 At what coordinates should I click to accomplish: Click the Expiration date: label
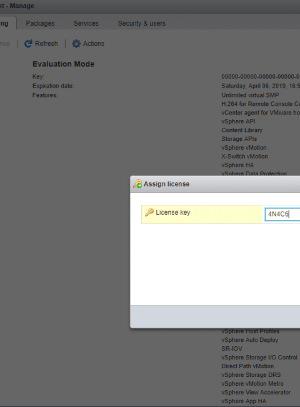point(53,86)
